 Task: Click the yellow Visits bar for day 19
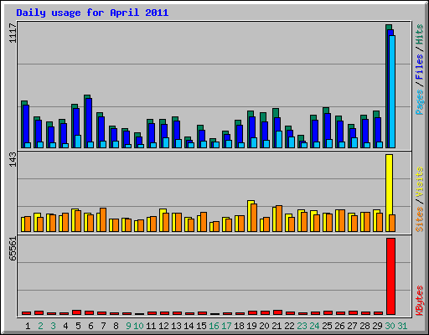click(x=250, y=216)
